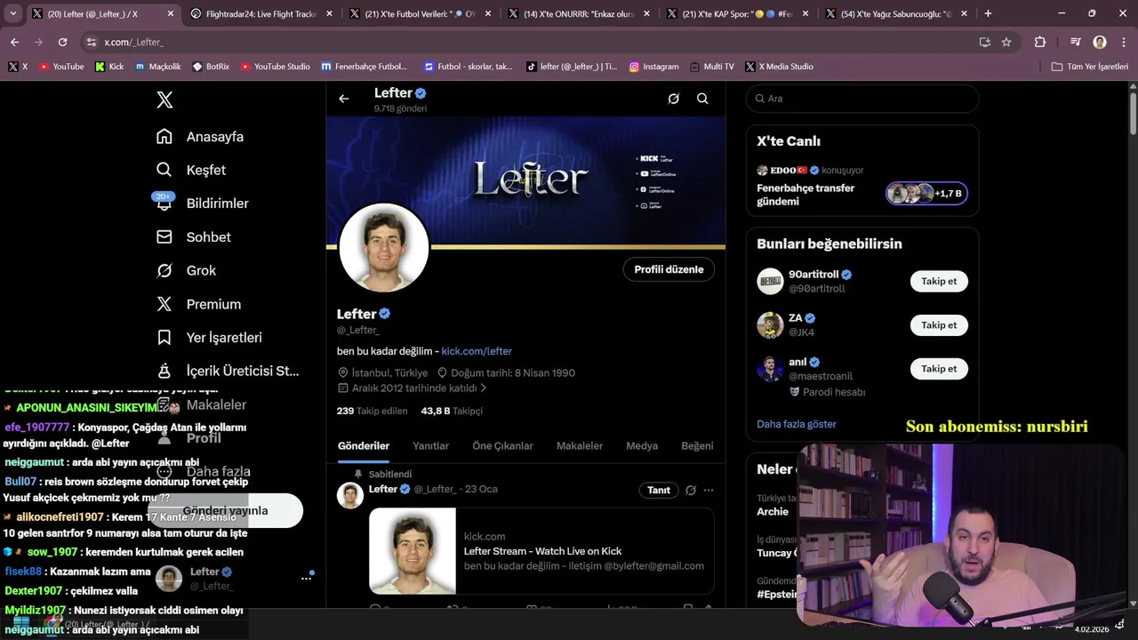Screen dimensions: 1138x640
Task: Open Premium X icon in sidebar
Action: [x=164, y=304]
